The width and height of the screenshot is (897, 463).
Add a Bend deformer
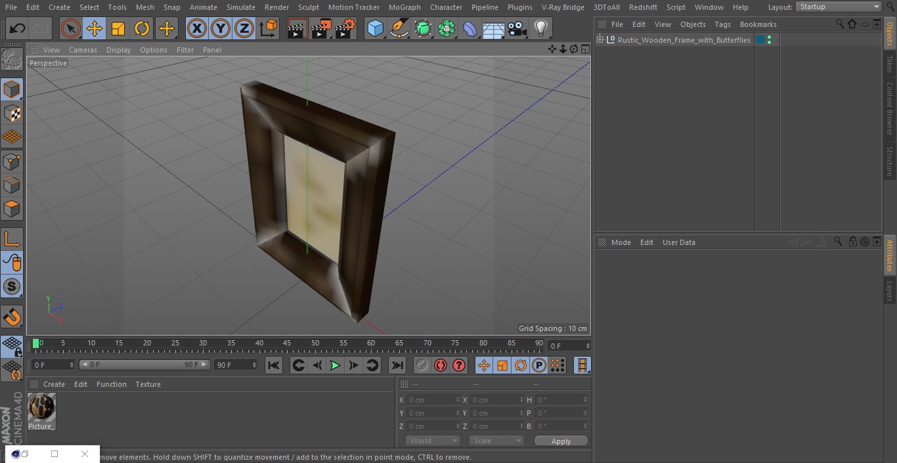470,28
